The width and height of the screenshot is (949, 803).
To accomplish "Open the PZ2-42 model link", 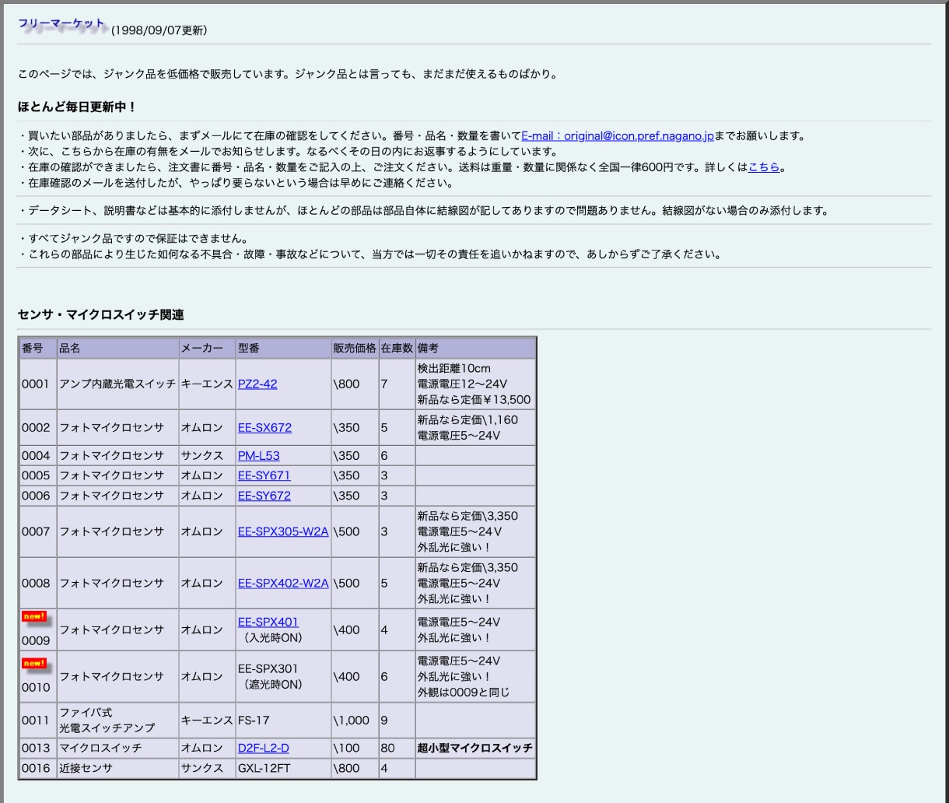I will coord(257,384).
